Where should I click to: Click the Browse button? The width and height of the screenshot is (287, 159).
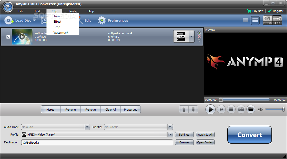tap(184, 142)
